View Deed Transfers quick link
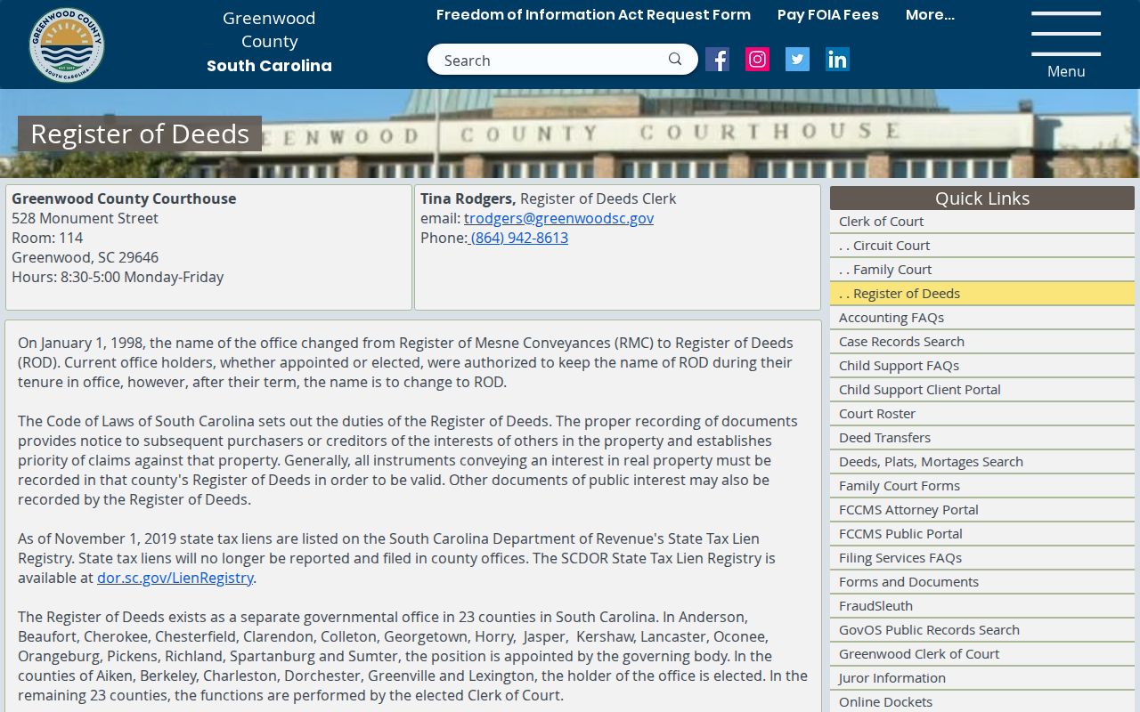Viewport: 1140px width, 712px height. [x=982, y=438]
